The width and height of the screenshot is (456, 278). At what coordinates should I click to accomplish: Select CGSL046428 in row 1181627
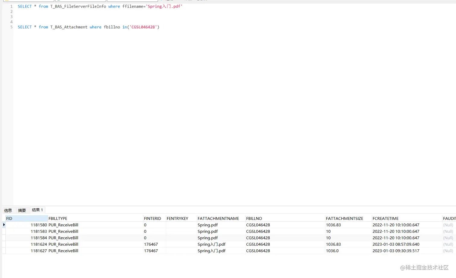pyautogui.click(x=258, y=251)
